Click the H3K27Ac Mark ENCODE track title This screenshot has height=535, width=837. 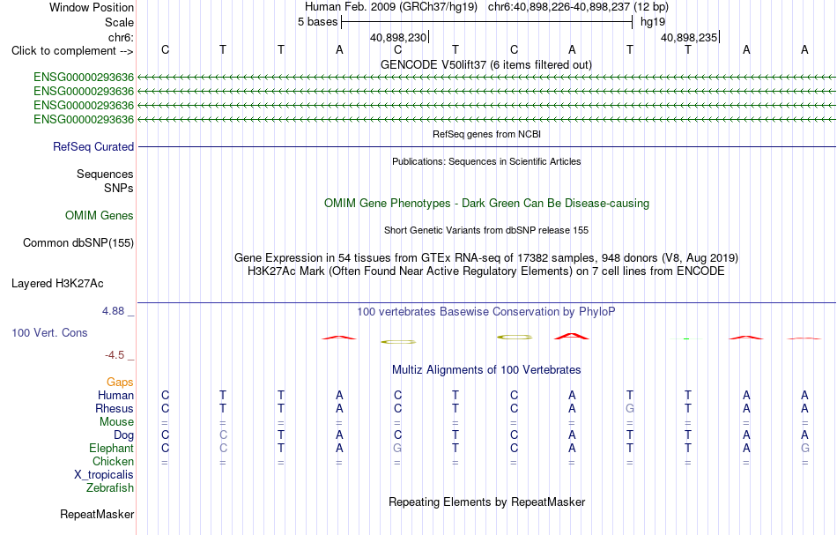pos(486,271)
